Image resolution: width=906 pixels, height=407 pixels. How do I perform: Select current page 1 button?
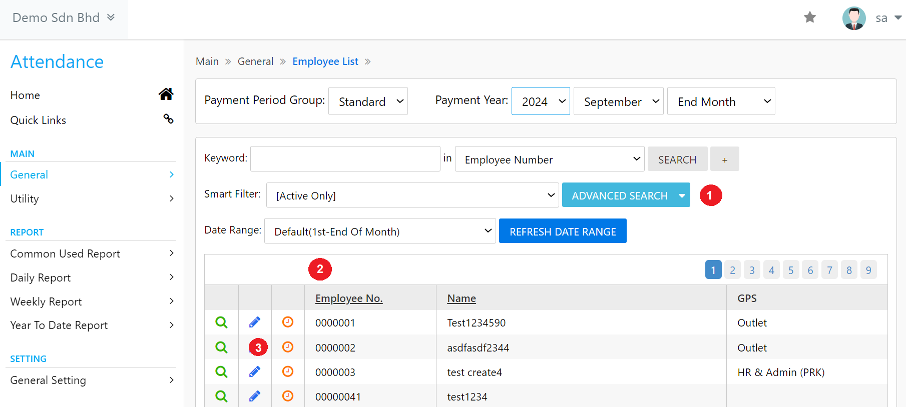coord(713,270)
